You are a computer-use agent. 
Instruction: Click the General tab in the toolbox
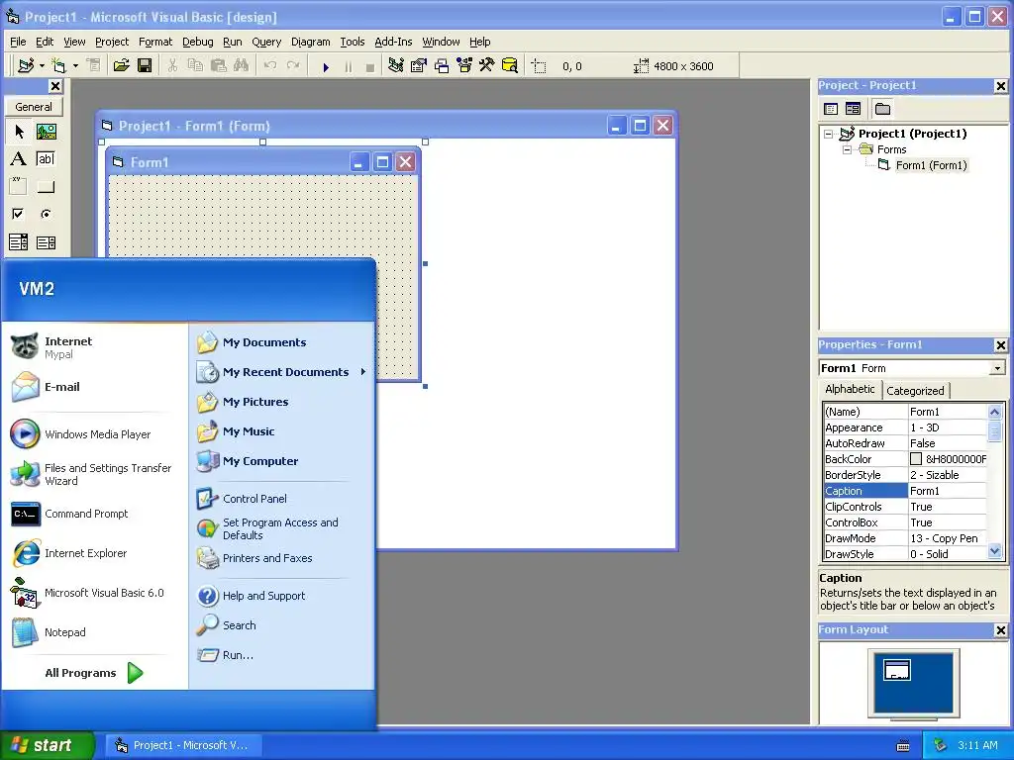tap(34, 107)
